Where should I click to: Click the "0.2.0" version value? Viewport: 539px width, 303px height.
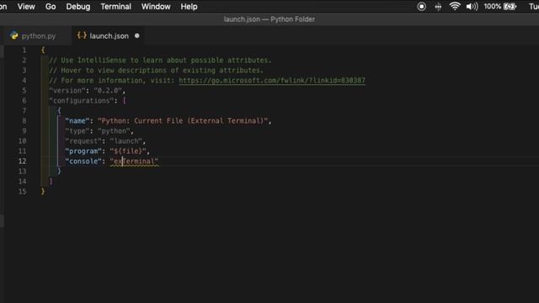(x=108, y=91)
